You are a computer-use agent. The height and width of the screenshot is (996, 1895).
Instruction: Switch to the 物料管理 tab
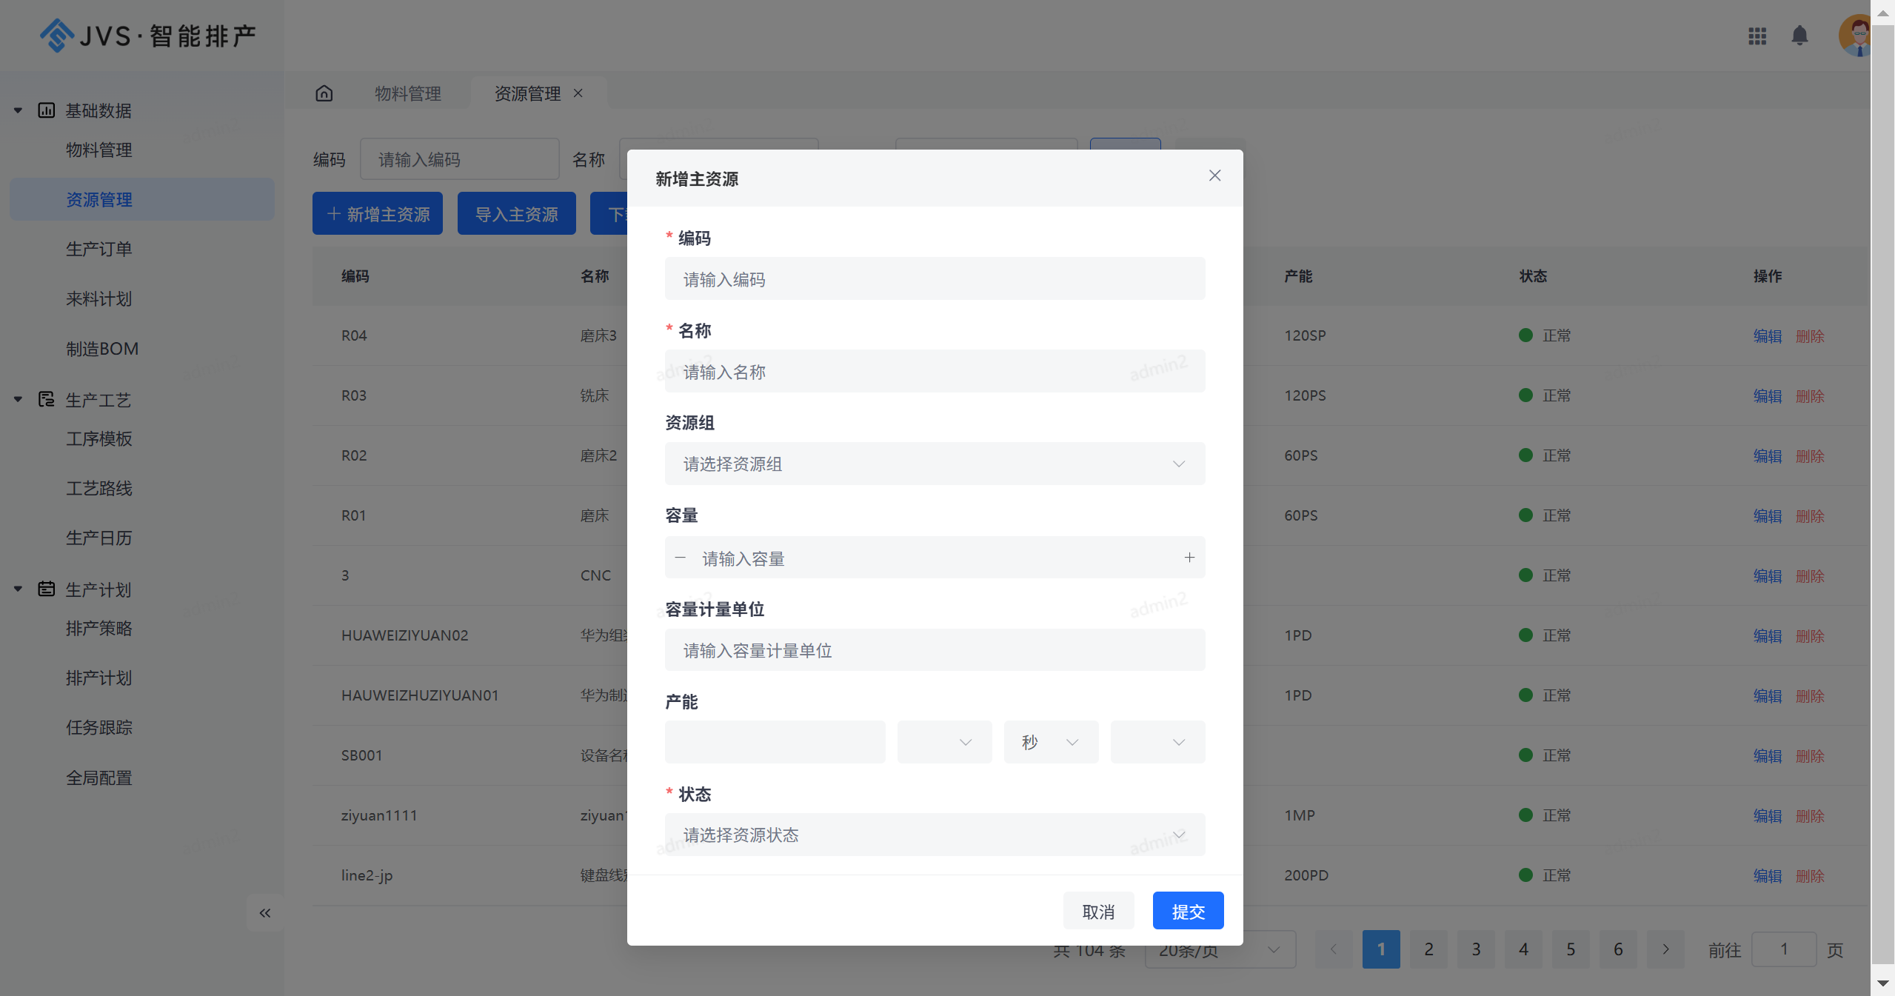(407, 93)
